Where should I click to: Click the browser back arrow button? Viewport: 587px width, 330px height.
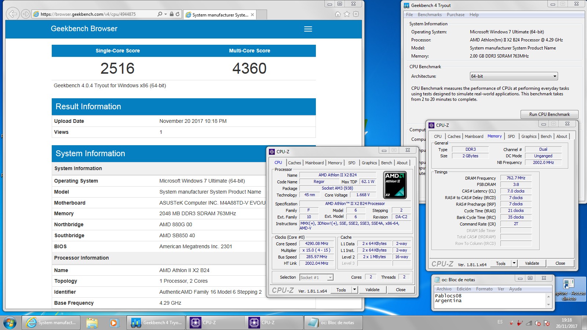click(x=13, y=14)
